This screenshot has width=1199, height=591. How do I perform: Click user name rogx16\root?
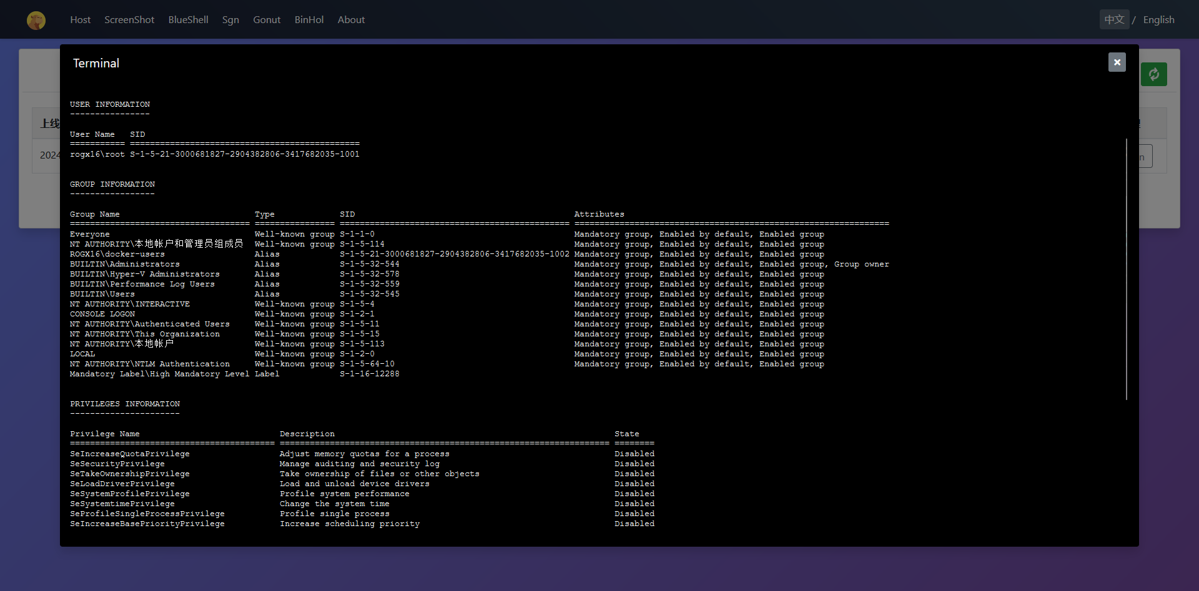pyautogui.click(x=97, y=154)
